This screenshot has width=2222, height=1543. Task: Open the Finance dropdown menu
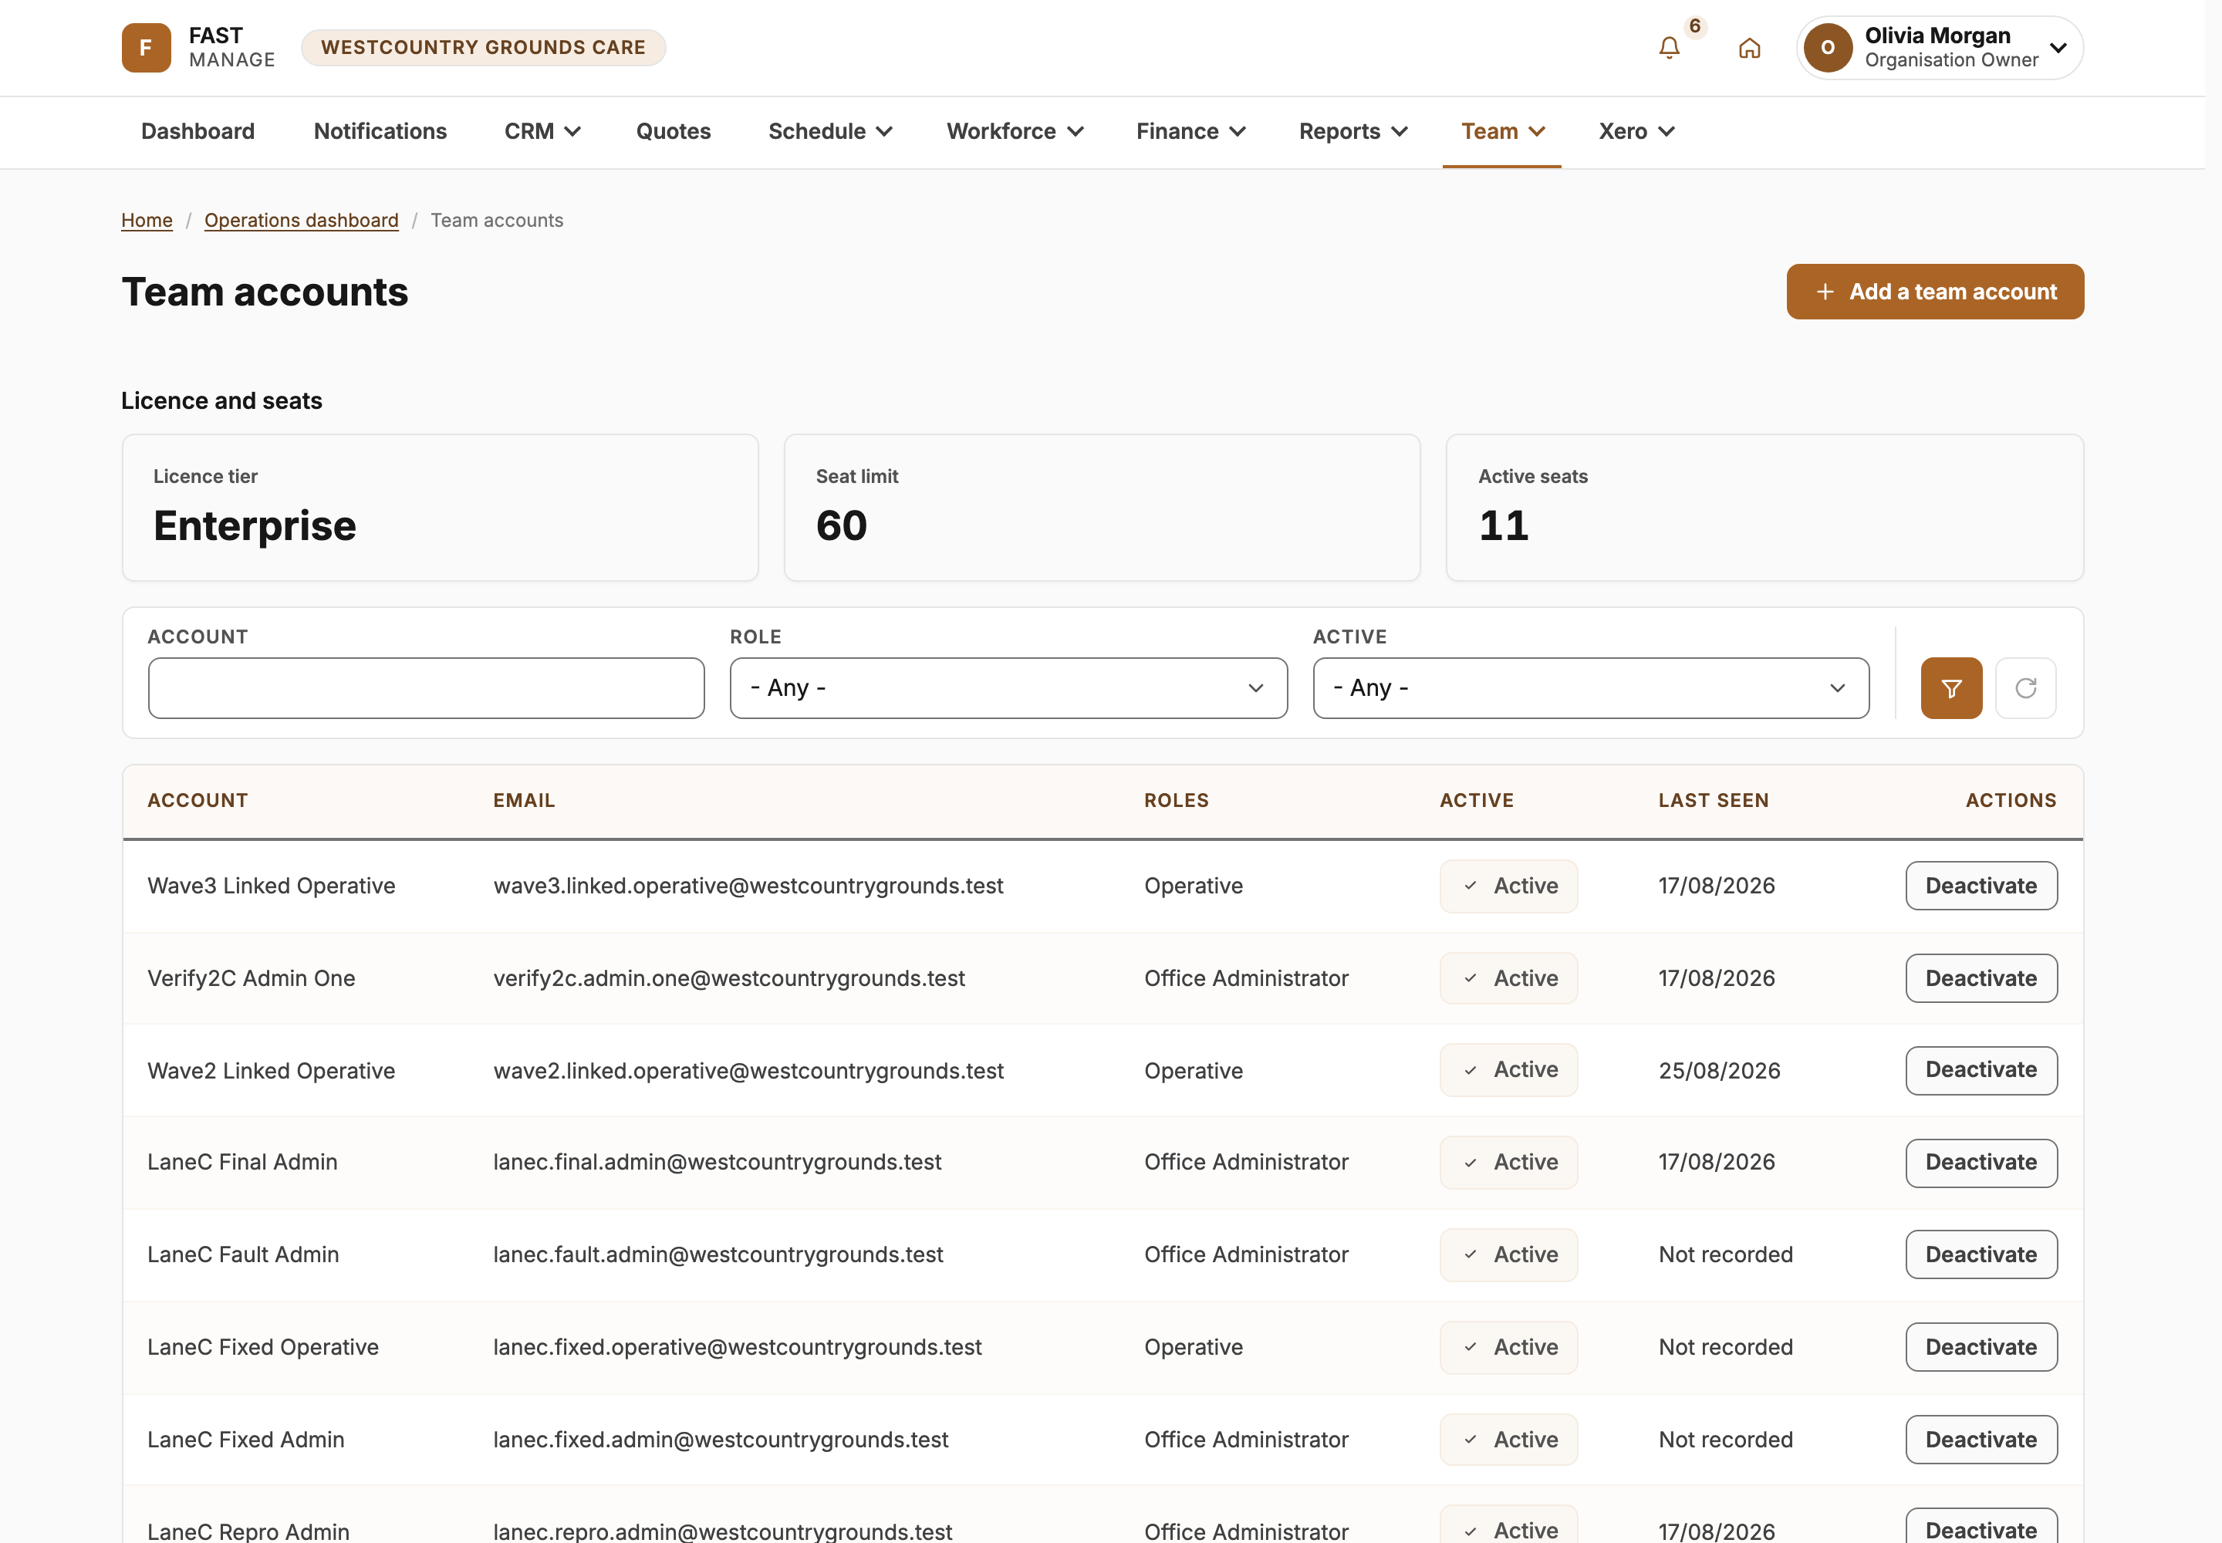coord(1191,131)
